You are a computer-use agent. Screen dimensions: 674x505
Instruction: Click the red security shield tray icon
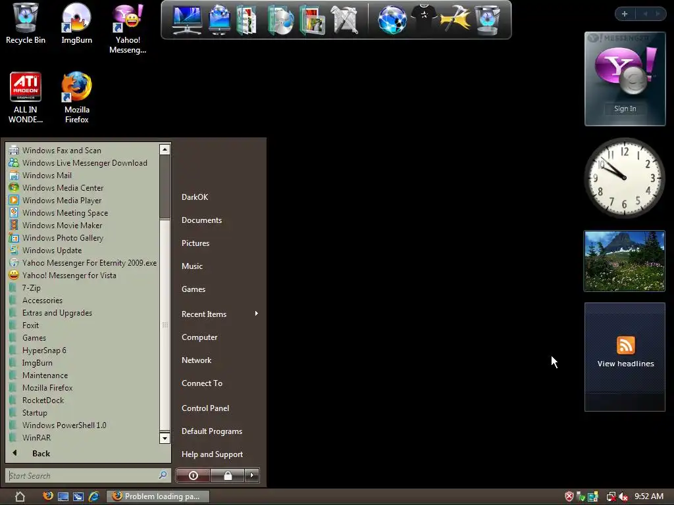tap(569, 497)
